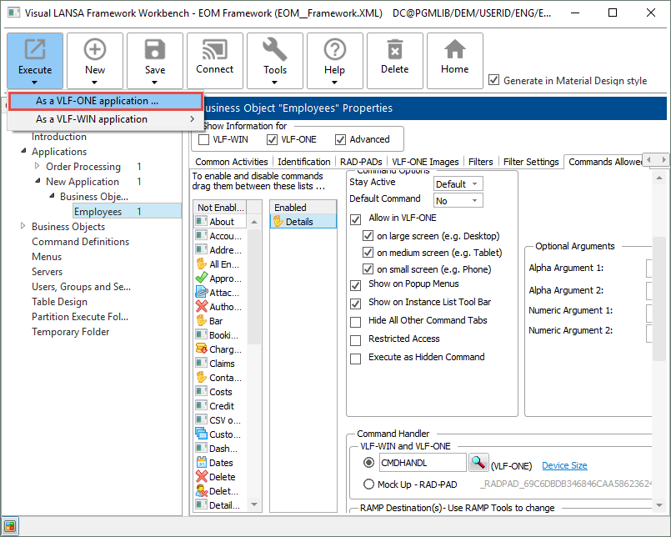Screen dimensions: 671x537
Task: Open the Filter Settings tab
Action: click(531, 162)
